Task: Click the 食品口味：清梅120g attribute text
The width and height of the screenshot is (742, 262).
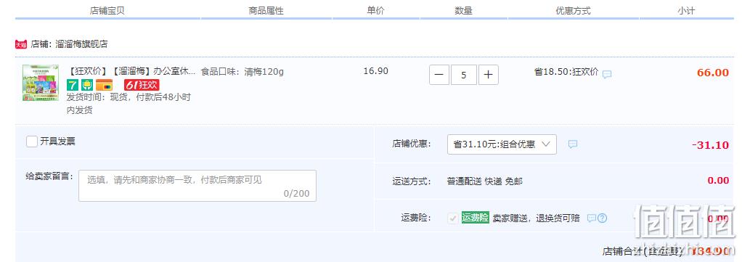Action: point(242,72)
